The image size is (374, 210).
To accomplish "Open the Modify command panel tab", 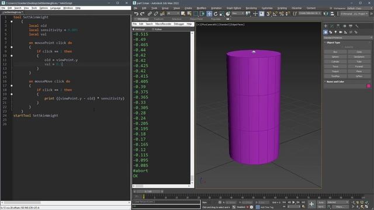I will [332, 26].
